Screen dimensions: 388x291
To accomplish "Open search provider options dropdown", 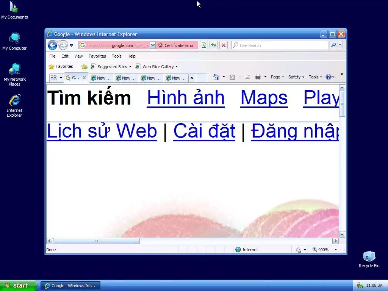I will click(340, 45).
